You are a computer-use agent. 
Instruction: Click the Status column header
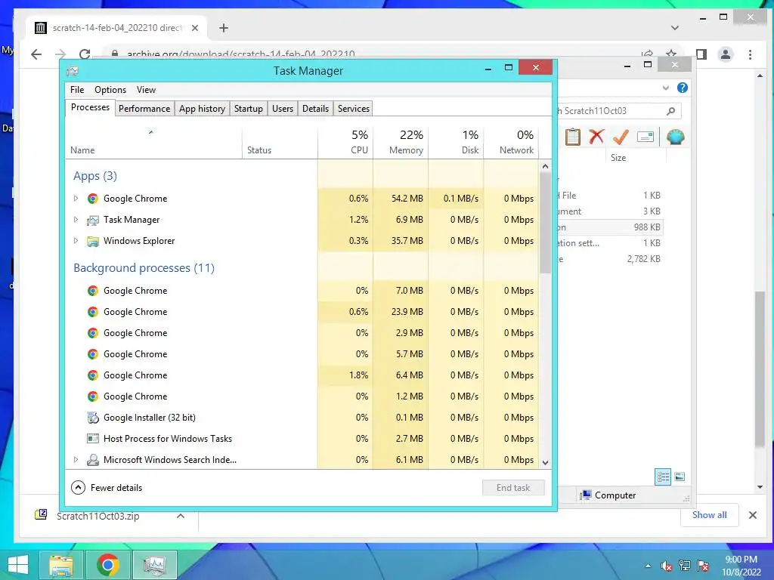coord(280,142)
